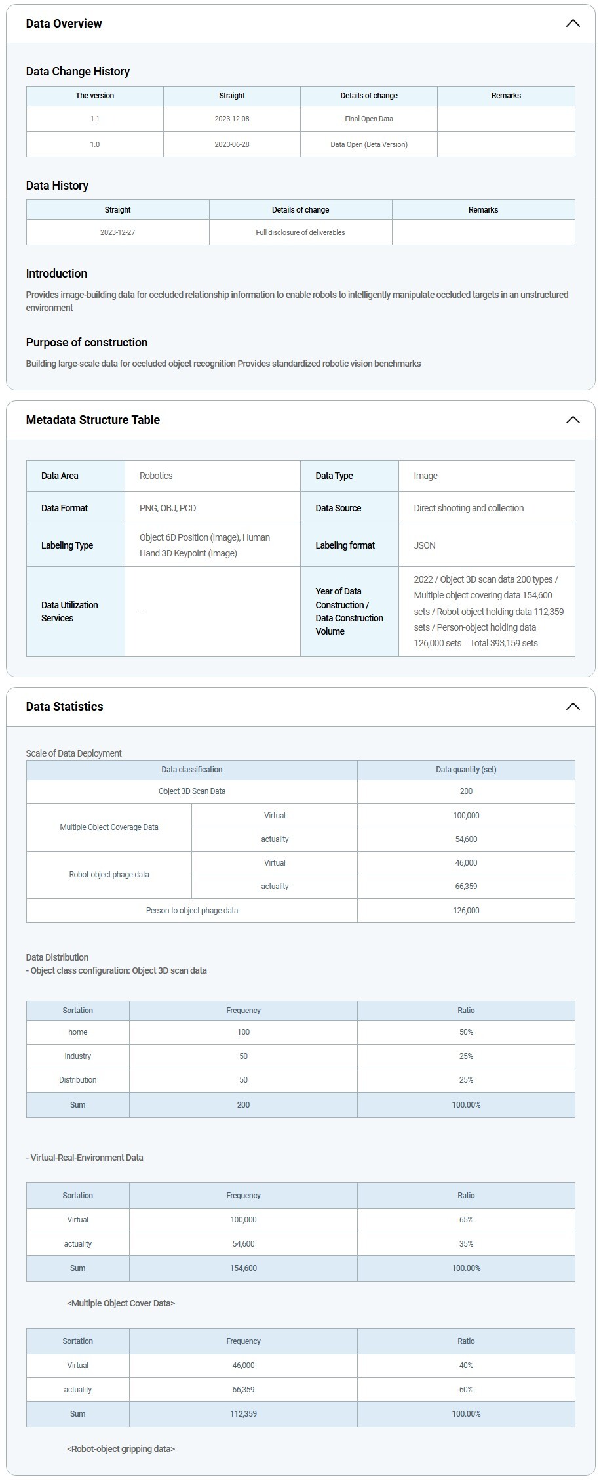Image resolution: width=599 pixels, height=1481 pixels.
Task: Click the Purpose of construction heading
Action: [87, 343]
